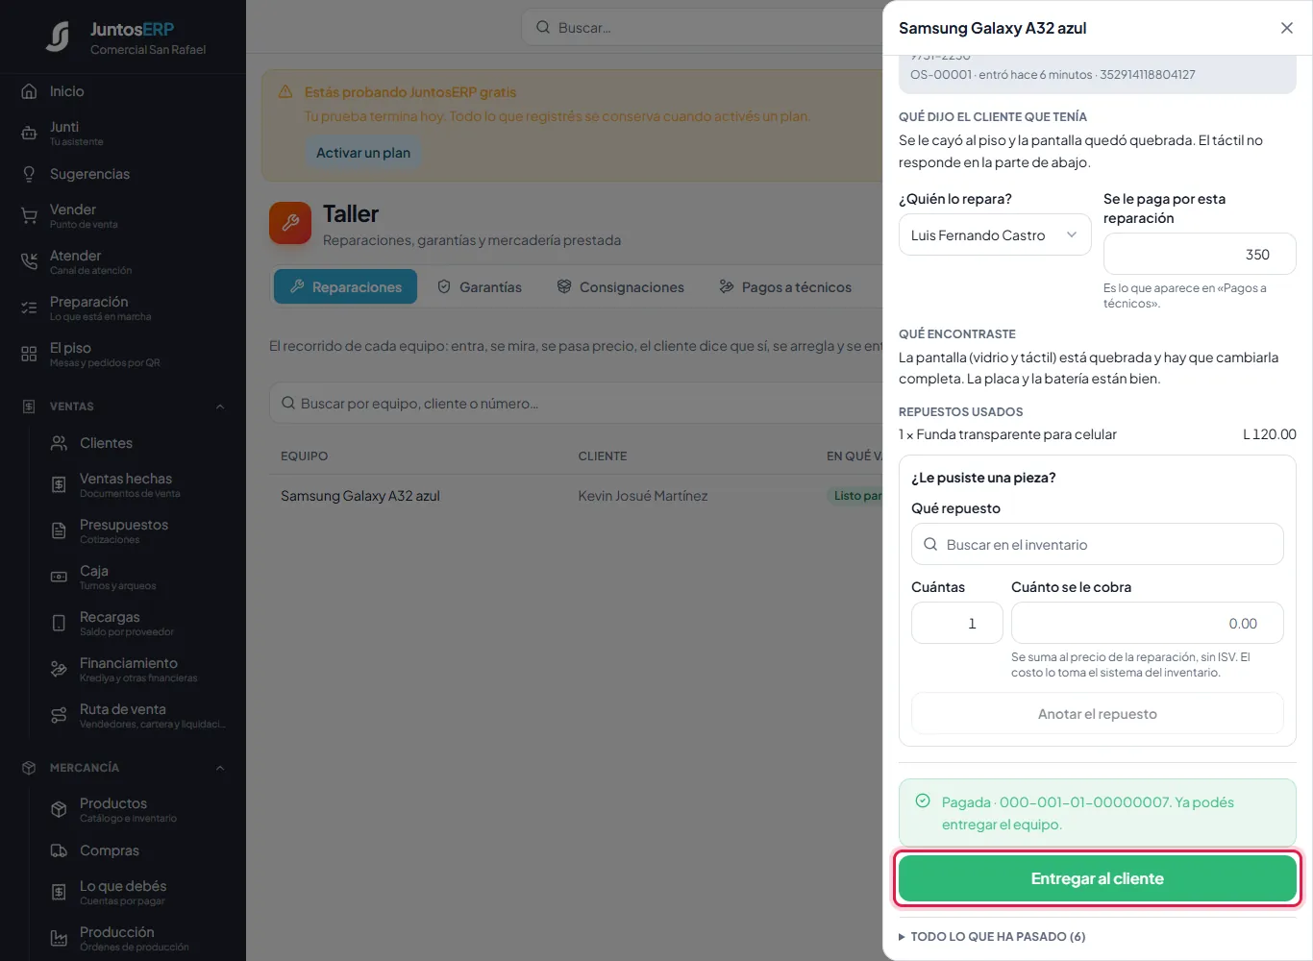
Task: Click the Productos box icon
Action: click(59, 809)
